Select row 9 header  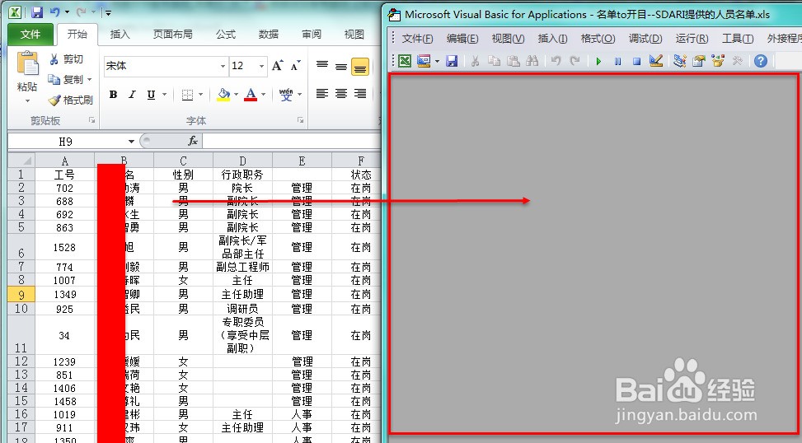click(x=21, y=294)
